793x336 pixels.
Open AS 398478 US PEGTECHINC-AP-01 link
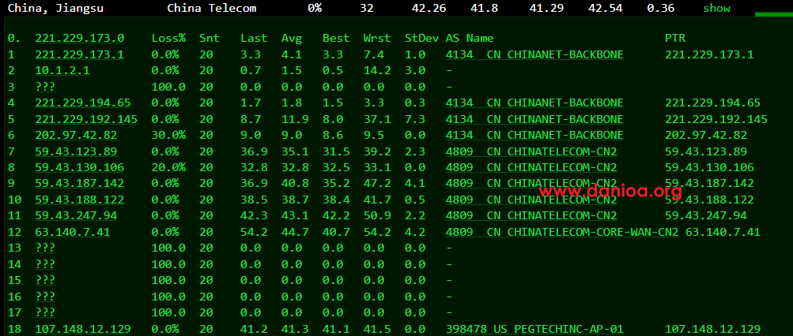pos(534,329)
